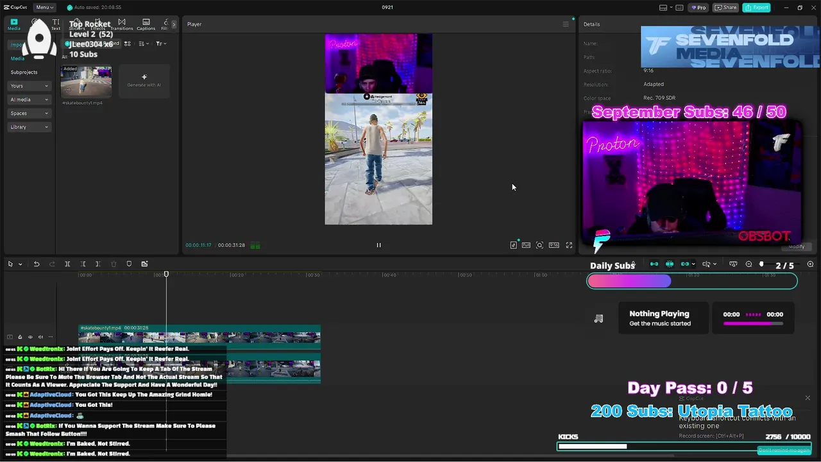The height and width of the screenshot is (462, 821).
Task: Expand the Yours section
Action: pos(30,86)
